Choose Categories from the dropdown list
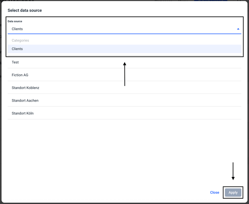This screenshot has width=249, height=204. click(x=20, y=40)
